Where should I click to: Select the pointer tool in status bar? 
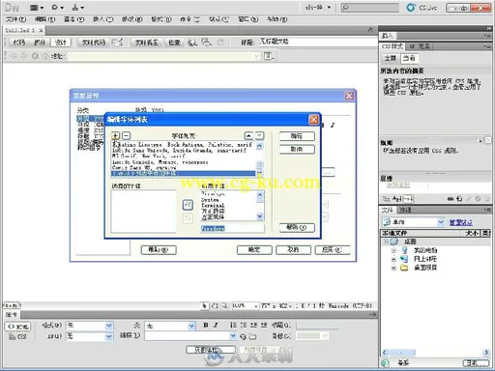tap(204, 305)
